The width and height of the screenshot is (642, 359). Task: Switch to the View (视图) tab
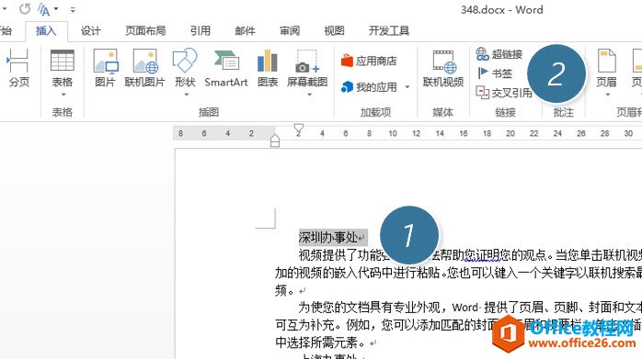(334, 30)
